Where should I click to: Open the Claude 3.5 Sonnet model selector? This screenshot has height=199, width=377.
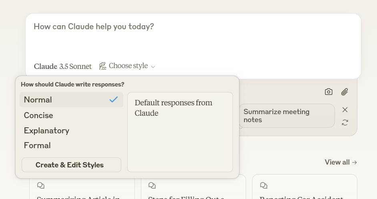(63, 66)
